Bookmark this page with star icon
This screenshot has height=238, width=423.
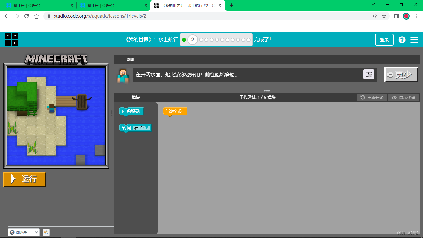pos(384,16)
